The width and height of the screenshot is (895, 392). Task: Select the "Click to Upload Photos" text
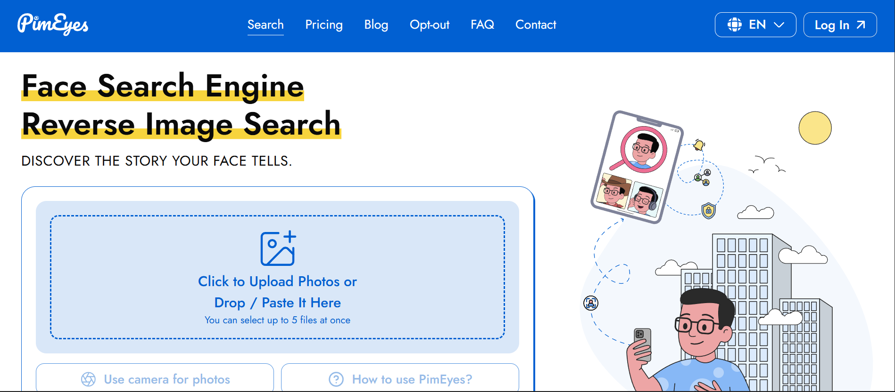point(277,281)
